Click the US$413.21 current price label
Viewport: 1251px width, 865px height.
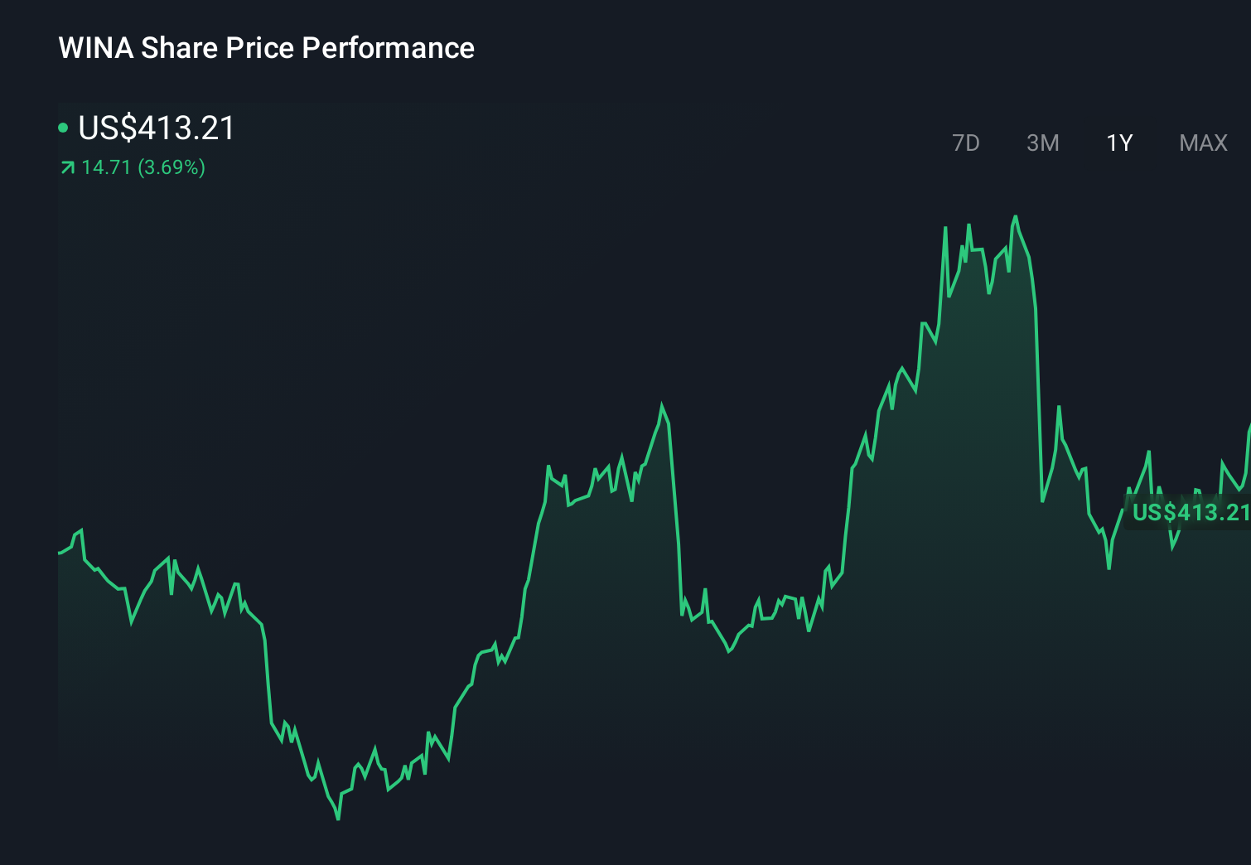click(x=156, y=128)
